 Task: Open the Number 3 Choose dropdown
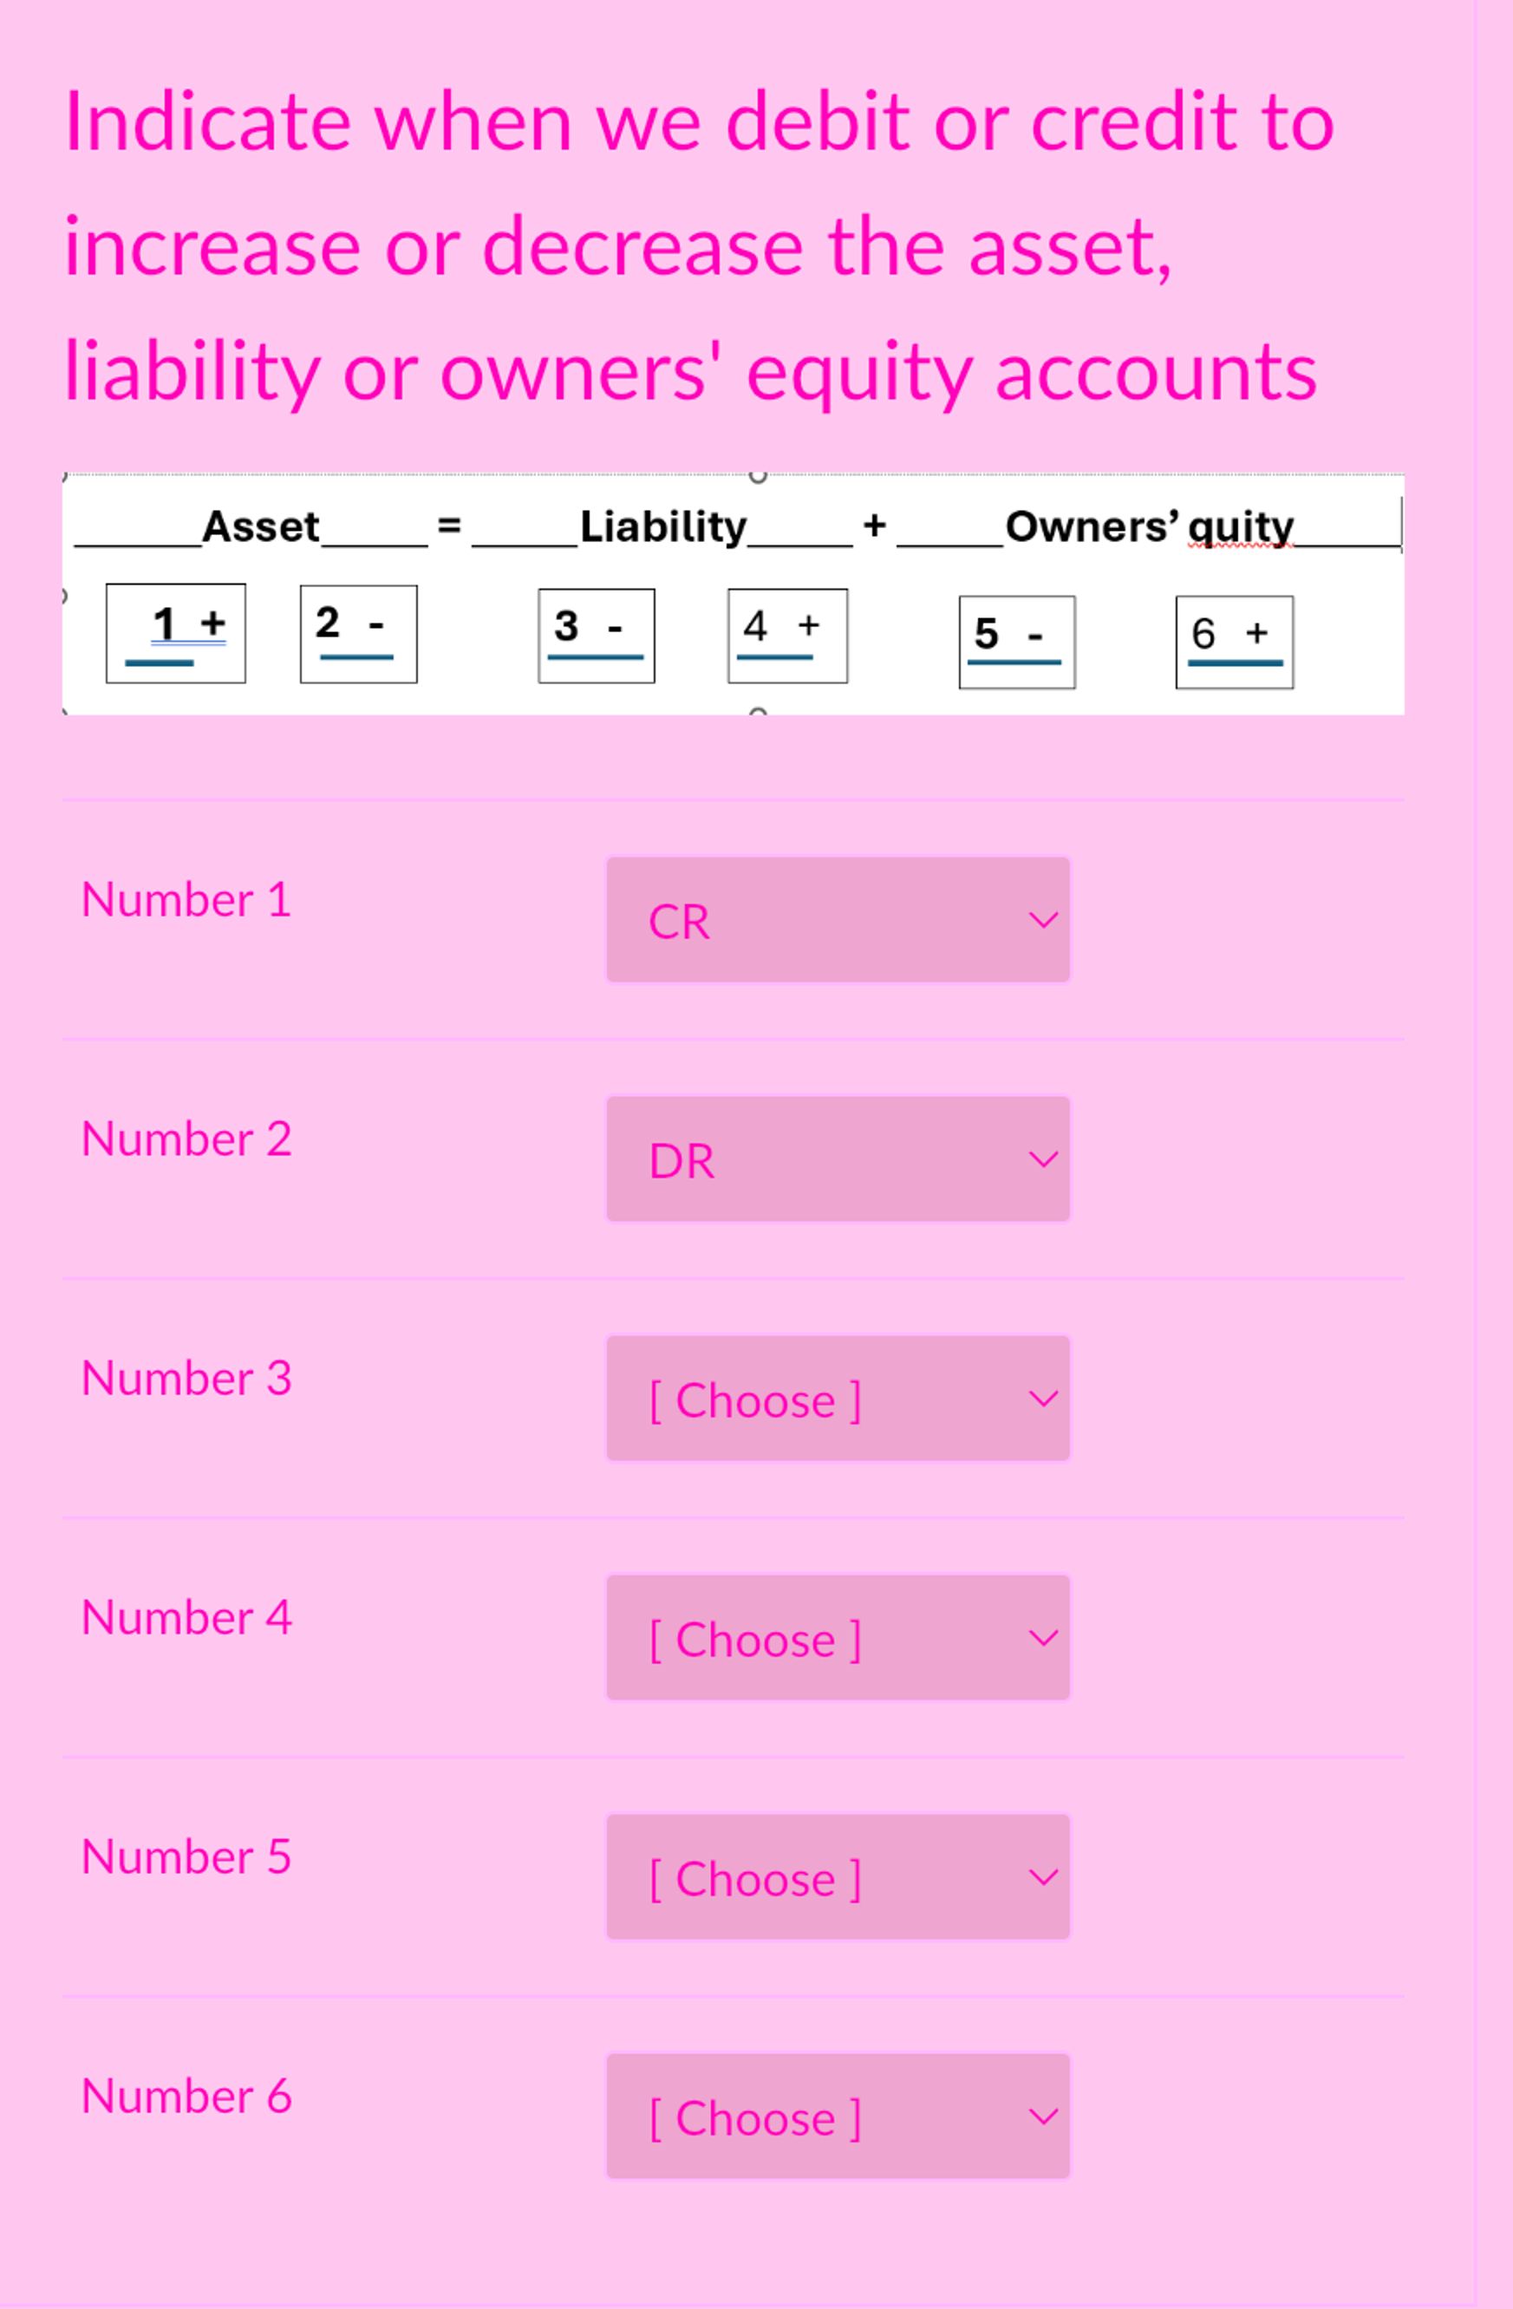coord(839,1397)
